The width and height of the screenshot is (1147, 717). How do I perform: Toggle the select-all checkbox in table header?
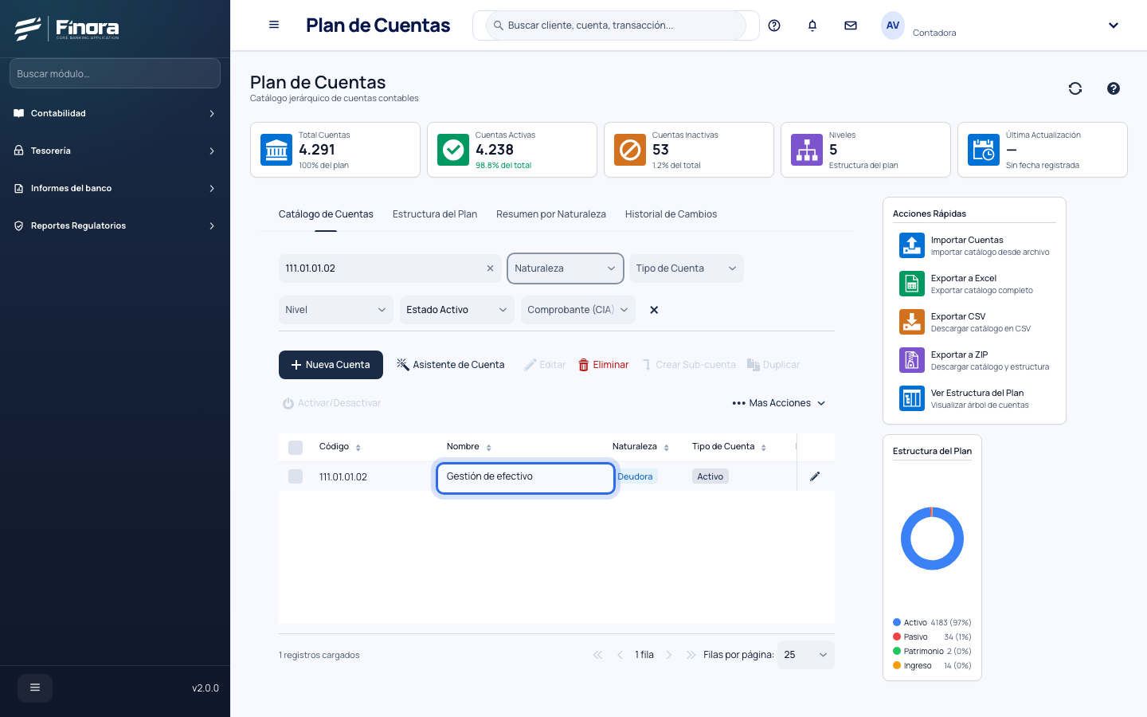pos(296,448)
